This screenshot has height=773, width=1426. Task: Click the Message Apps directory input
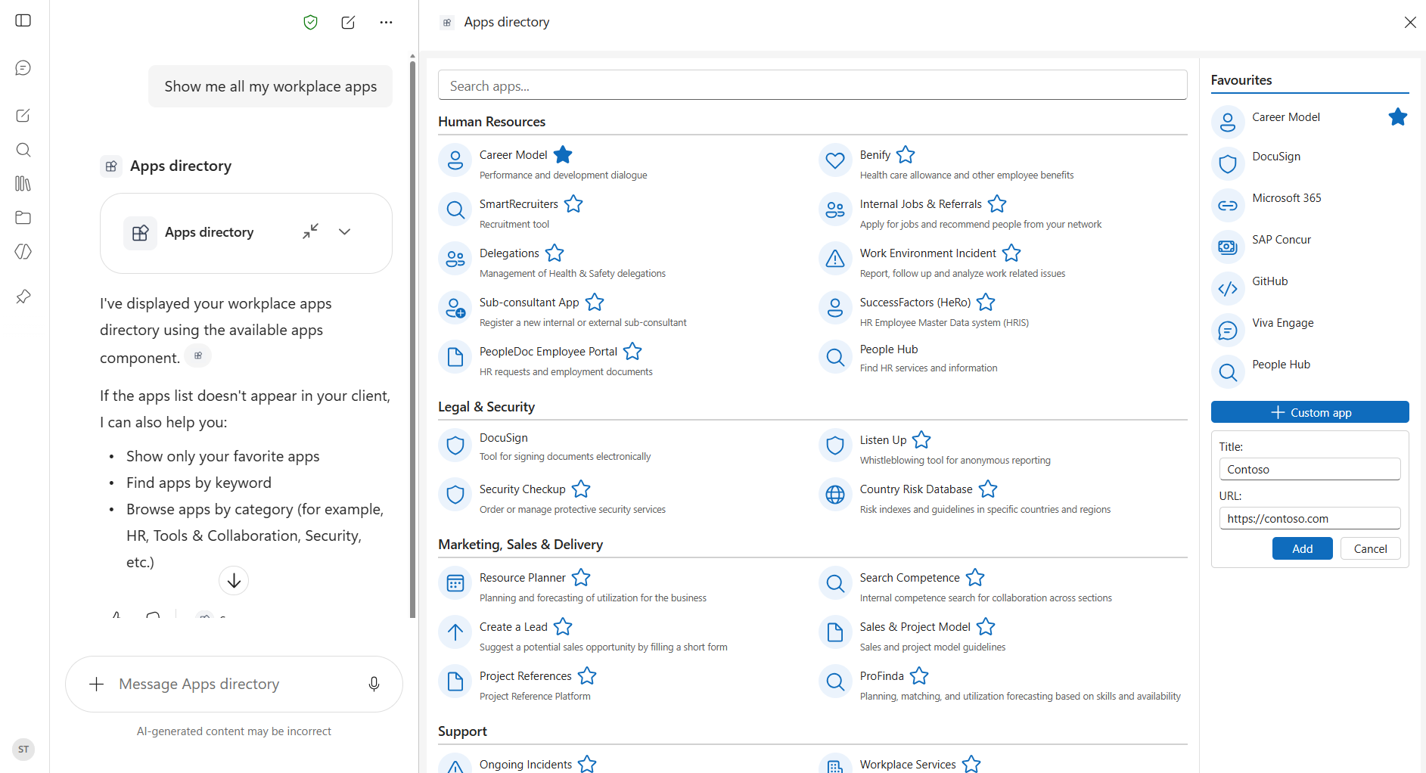pos(235,684)
